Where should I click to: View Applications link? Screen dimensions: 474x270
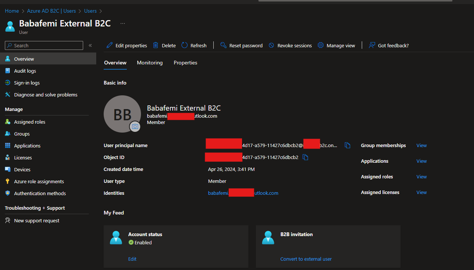[421, 161]
